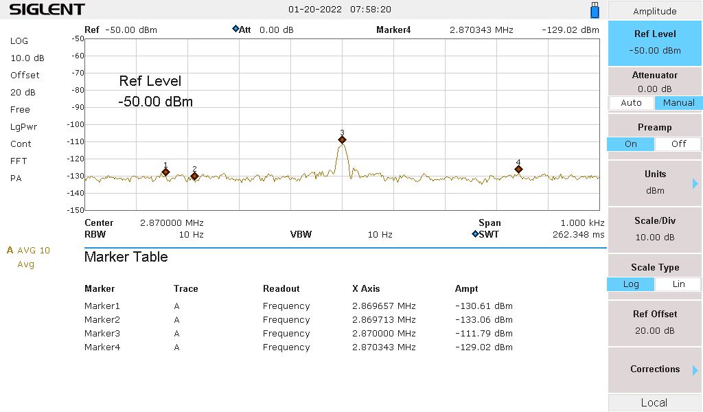Set attenuator to Manual
The image size is (703, 412).
[x=678, y=103]
